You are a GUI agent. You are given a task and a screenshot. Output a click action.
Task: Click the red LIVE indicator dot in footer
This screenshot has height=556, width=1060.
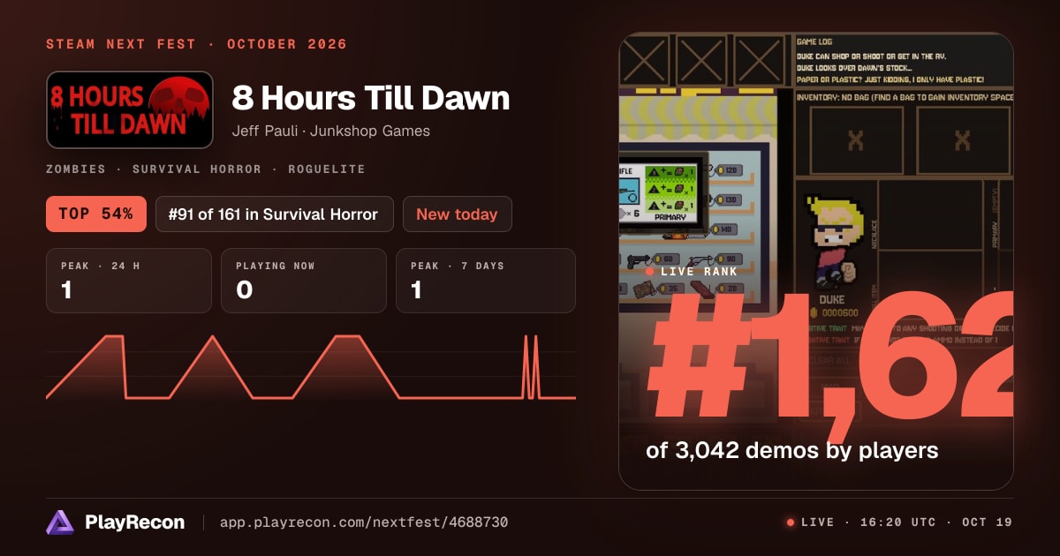(x=791, y=522)
